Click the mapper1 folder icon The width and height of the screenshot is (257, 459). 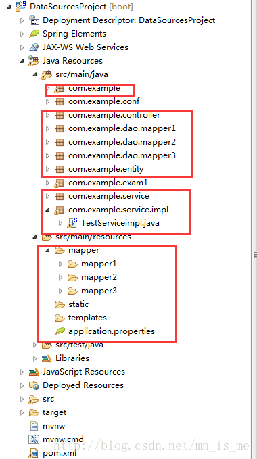pyautogui.click(x=72, y=264)
